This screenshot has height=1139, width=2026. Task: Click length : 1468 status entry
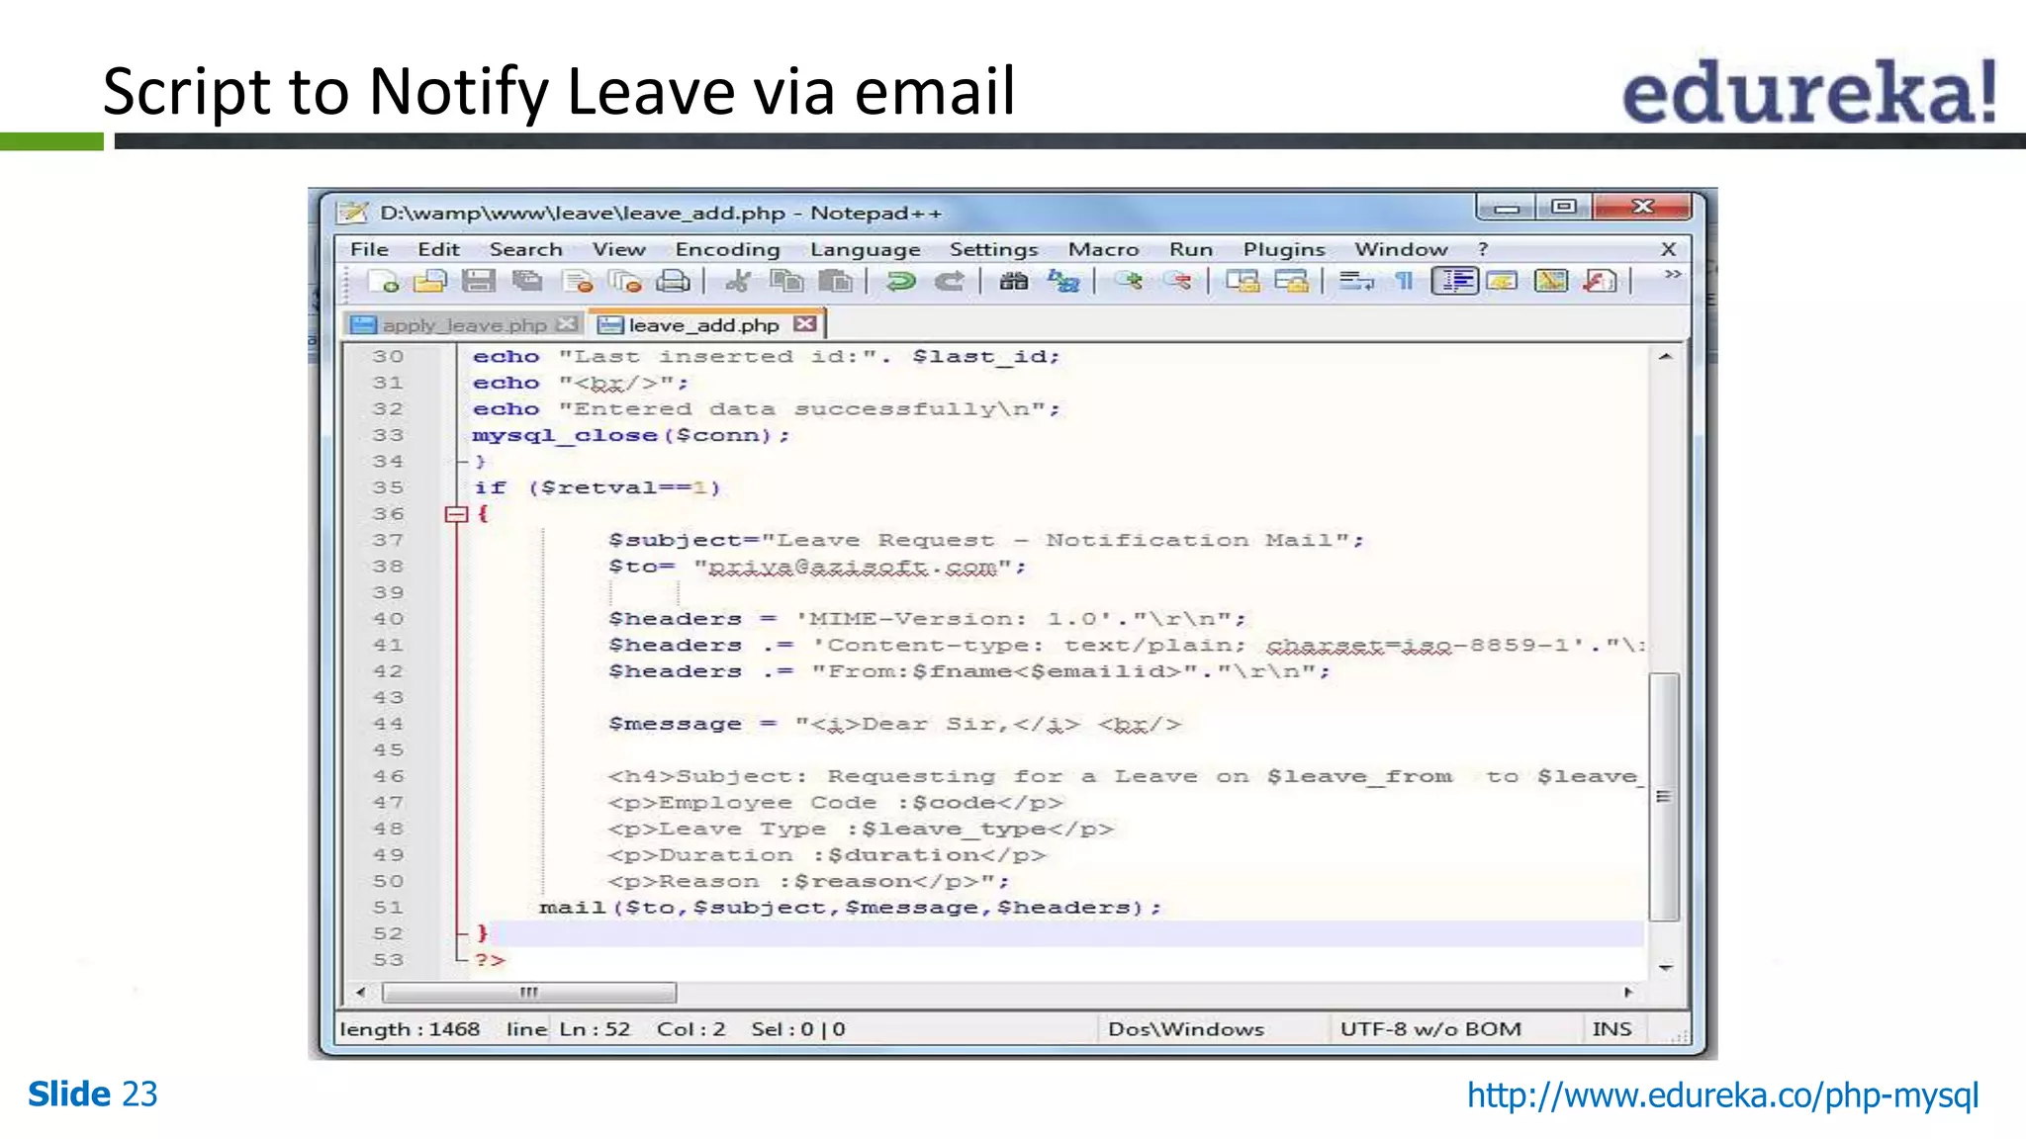pos(410,1028)
